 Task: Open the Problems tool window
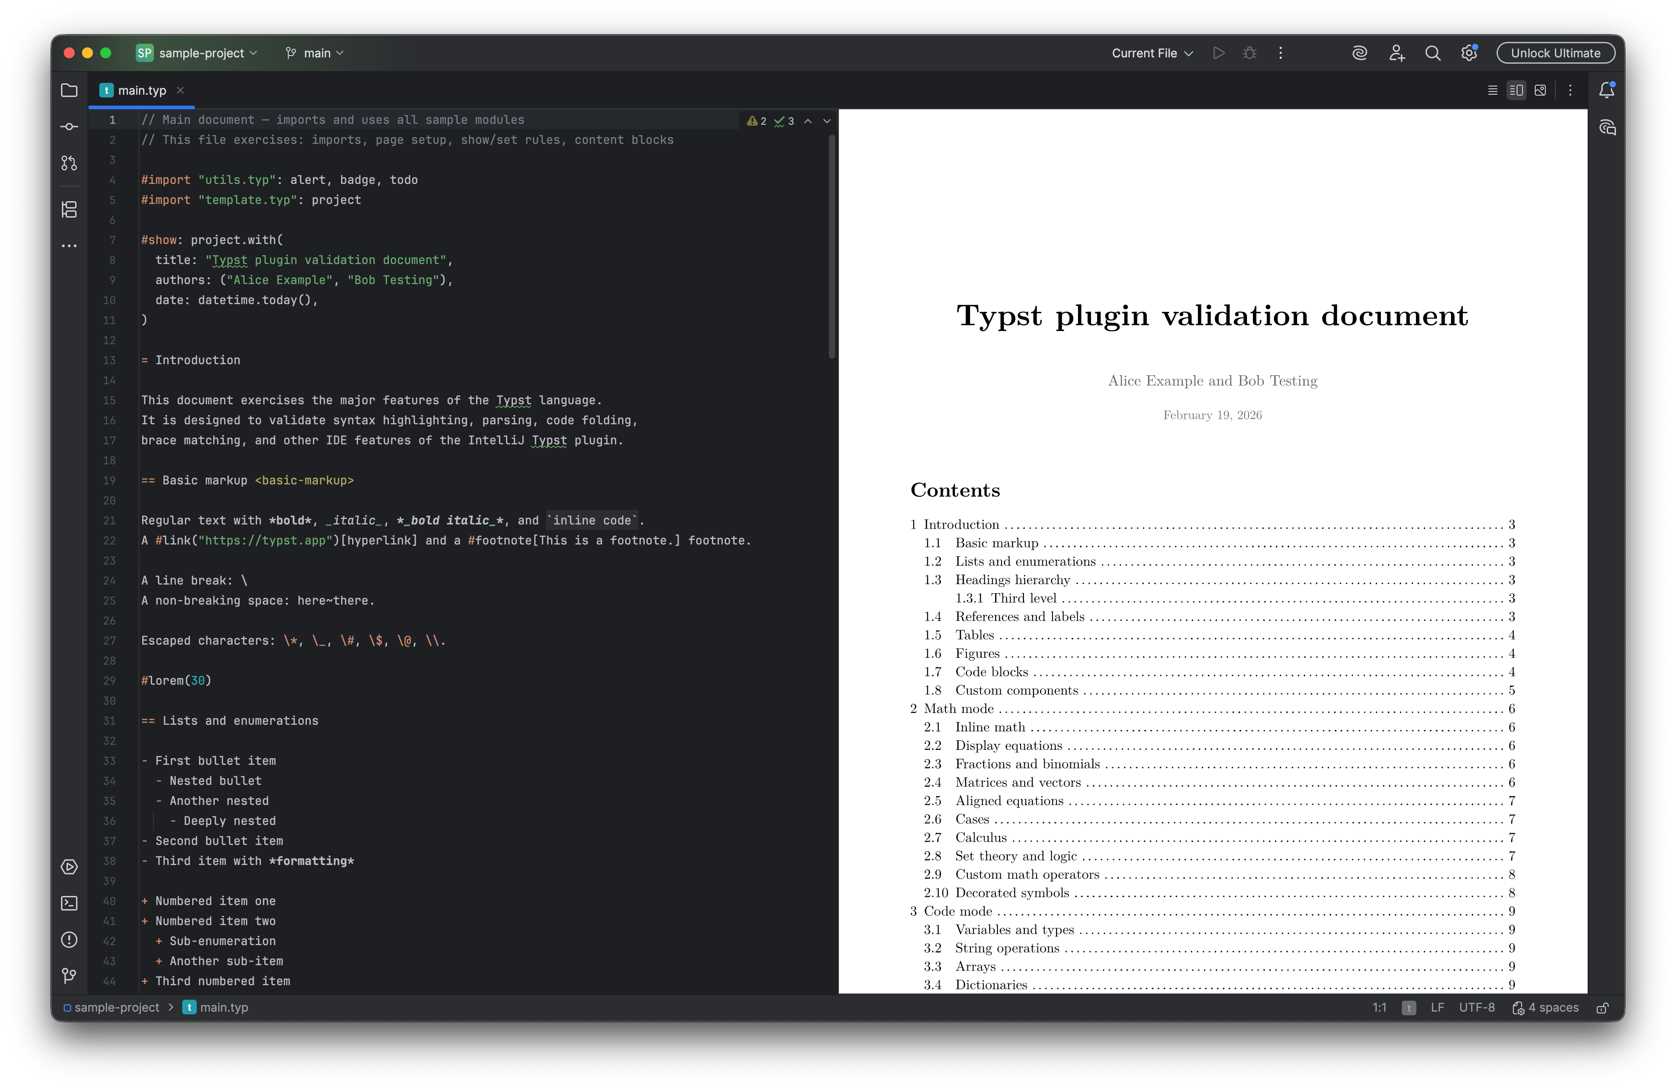tap(69, 940)
